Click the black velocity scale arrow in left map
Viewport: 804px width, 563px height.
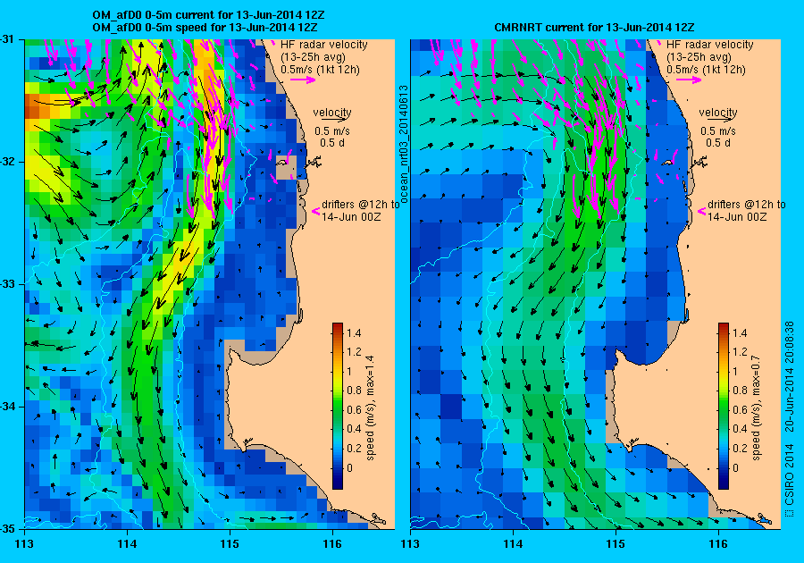click(x=333, y=119)
